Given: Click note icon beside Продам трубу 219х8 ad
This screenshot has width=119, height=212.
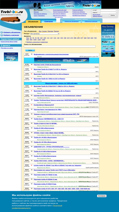Looking at the screenshot, I should pyautogui.click(x=31, y=65).
